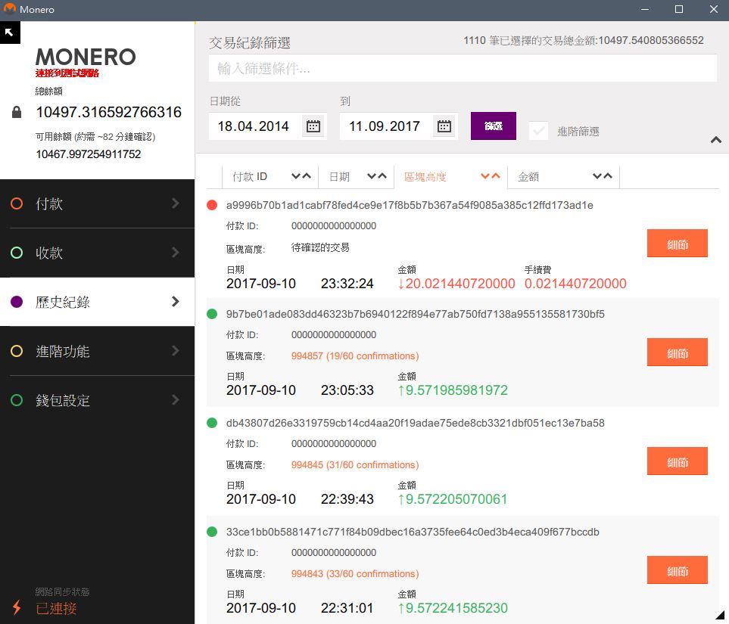Open 細節 for transaction at block 994843
This screenshot has height=624, width=729.
[x=677, y=570]
